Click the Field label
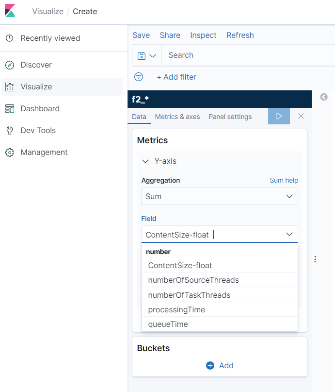The height and width of the screenshot is (392, 335). (149, 219)
